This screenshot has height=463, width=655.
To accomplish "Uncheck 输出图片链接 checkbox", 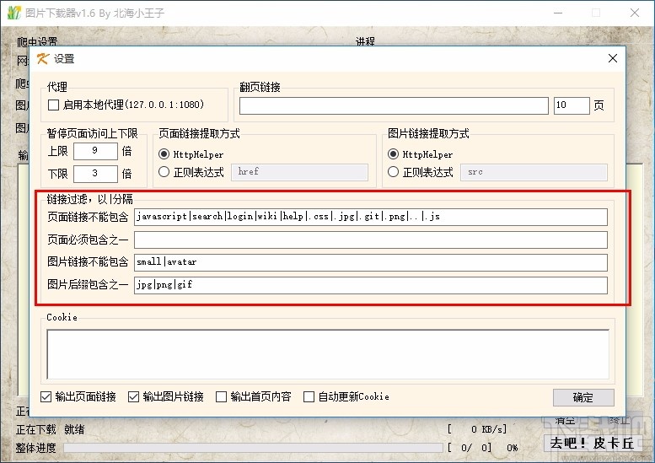I will click(134, 396).
